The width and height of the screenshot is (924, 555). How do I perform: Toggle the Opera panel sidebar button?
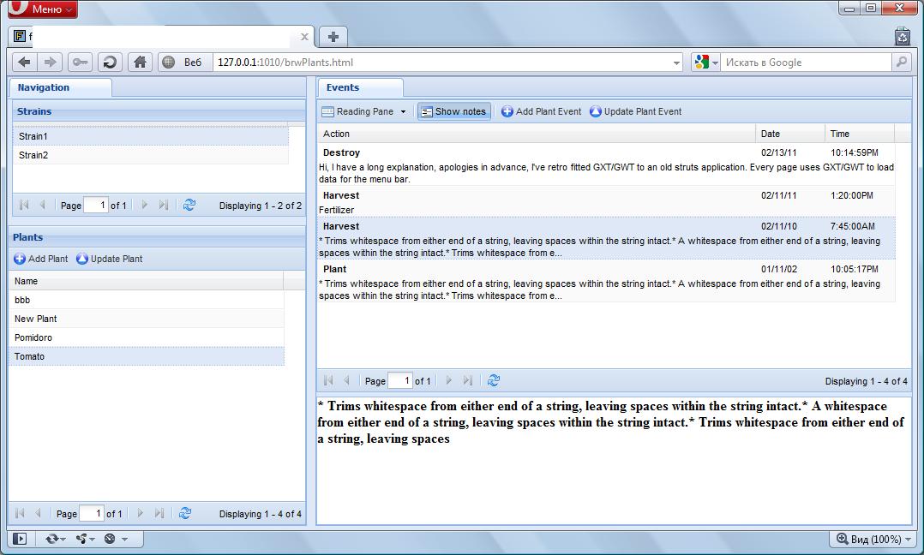(20, 539)
